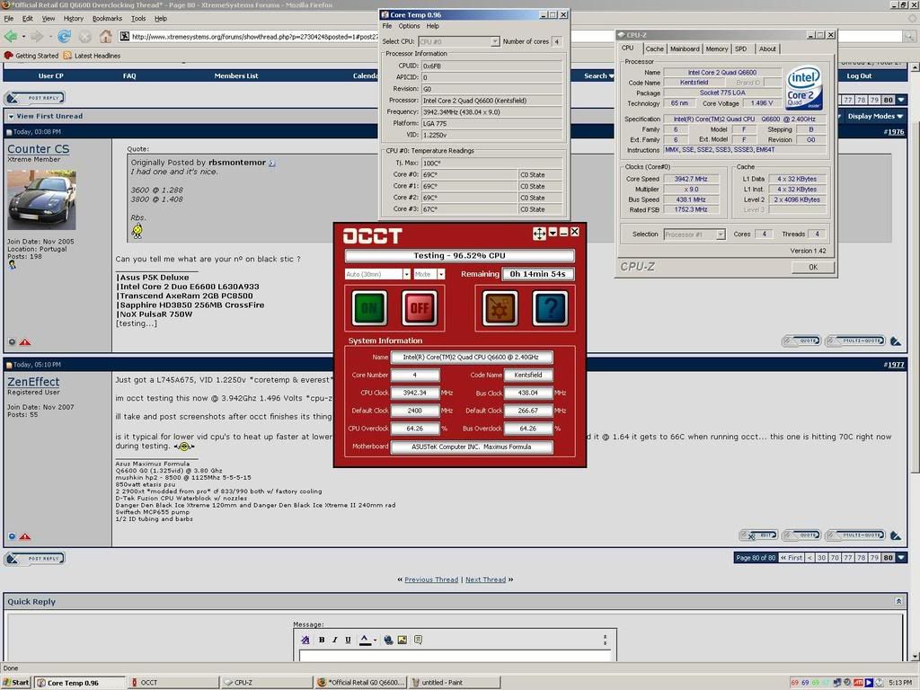
Task: Click Insert Link globe icon in Quick Reply
Action: (x=388, y=640)
